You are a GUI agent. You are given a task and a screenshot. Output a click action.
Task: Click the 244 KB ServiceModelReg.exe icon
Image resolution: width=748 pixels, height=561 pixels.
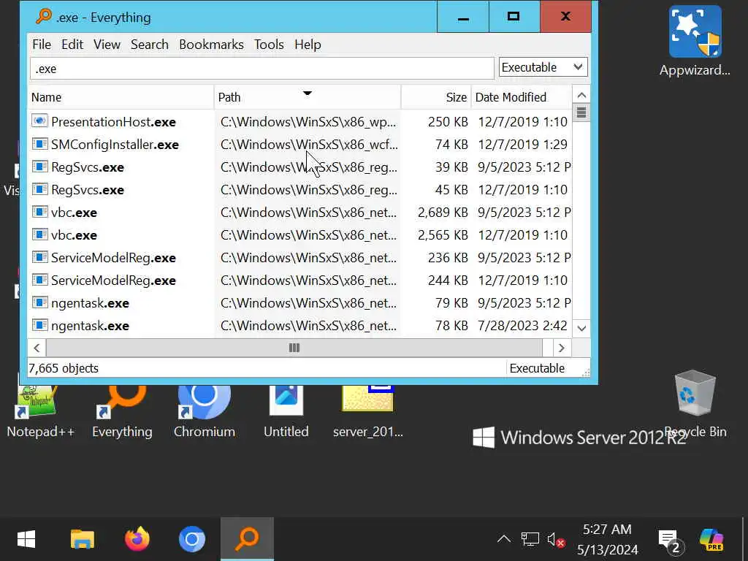39,280
